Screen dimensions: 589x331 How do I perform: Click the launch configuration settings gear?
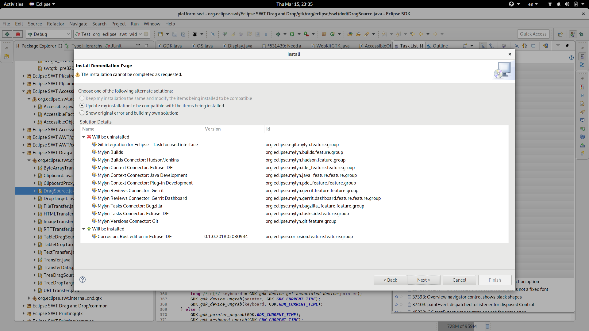coord(146,34)
